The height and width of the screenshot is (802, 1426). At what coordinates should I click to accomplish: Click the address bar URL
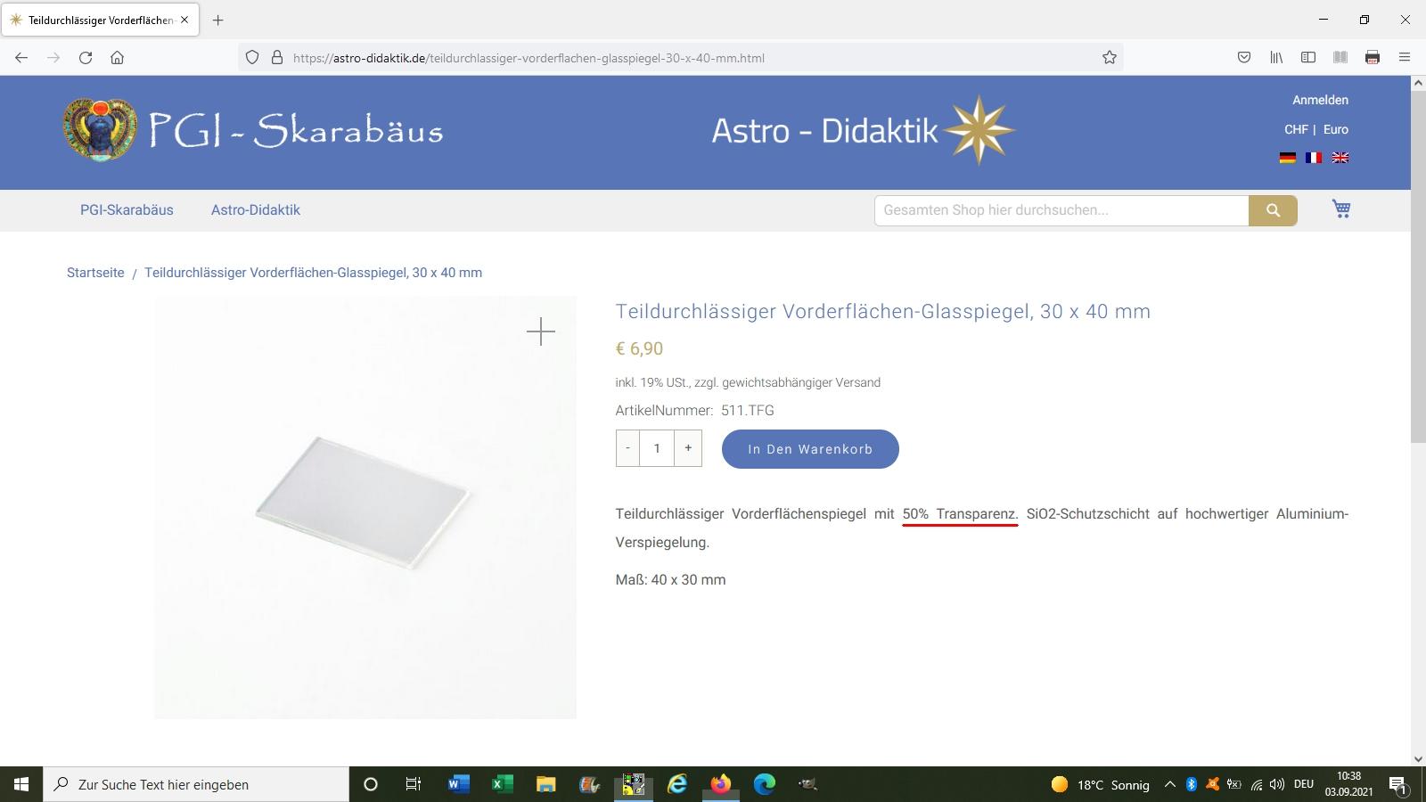coord(529,58)
